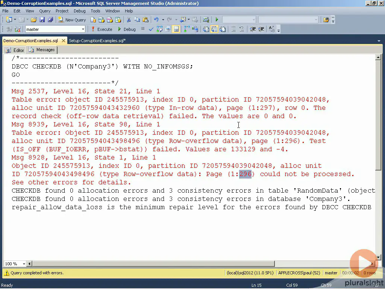Switch to Setup-CorruptionExamples.sql tab
The height and width of the screenshot is (289, 385).
[x=97, y=41]
